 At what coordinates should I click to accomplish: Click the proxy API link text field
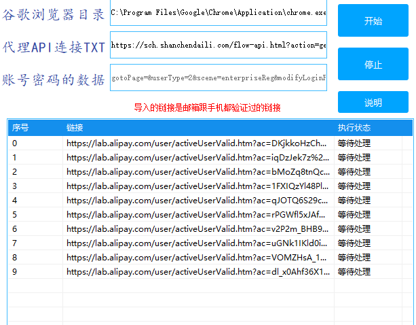218,45
